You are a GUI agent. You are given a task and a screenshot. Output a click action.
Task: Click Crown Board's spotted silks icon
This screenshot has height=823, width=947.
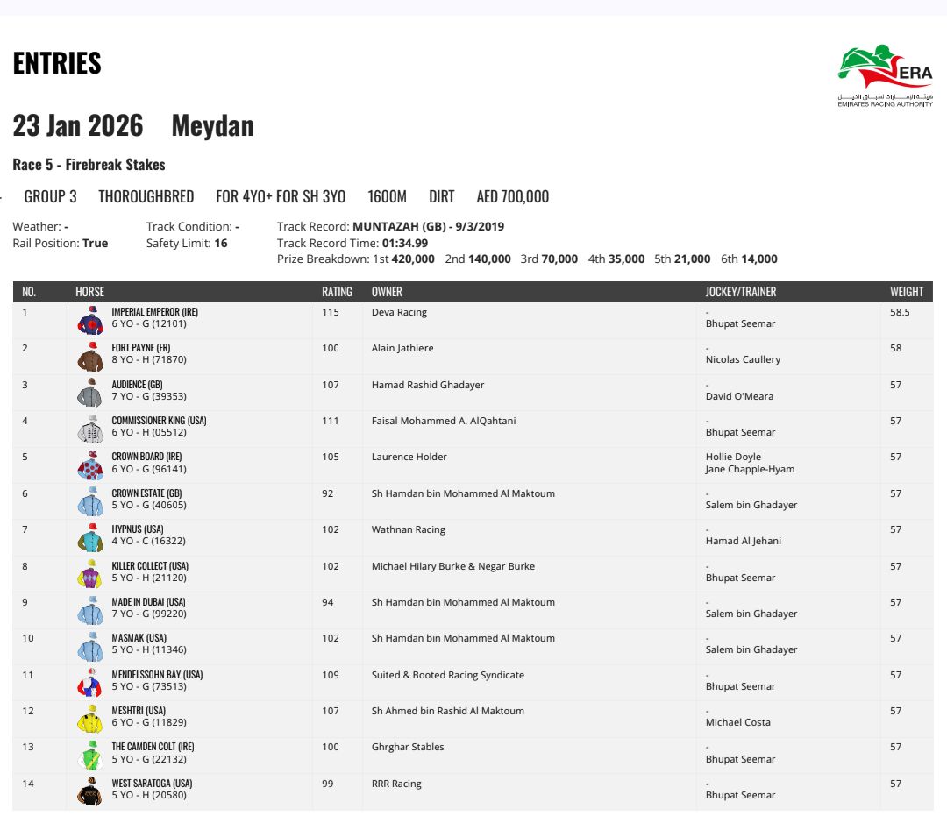90,465
